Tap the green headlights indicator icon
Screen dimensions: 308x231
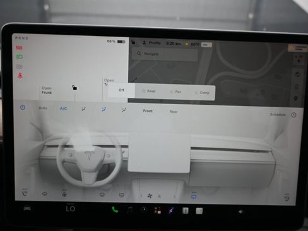20,57
